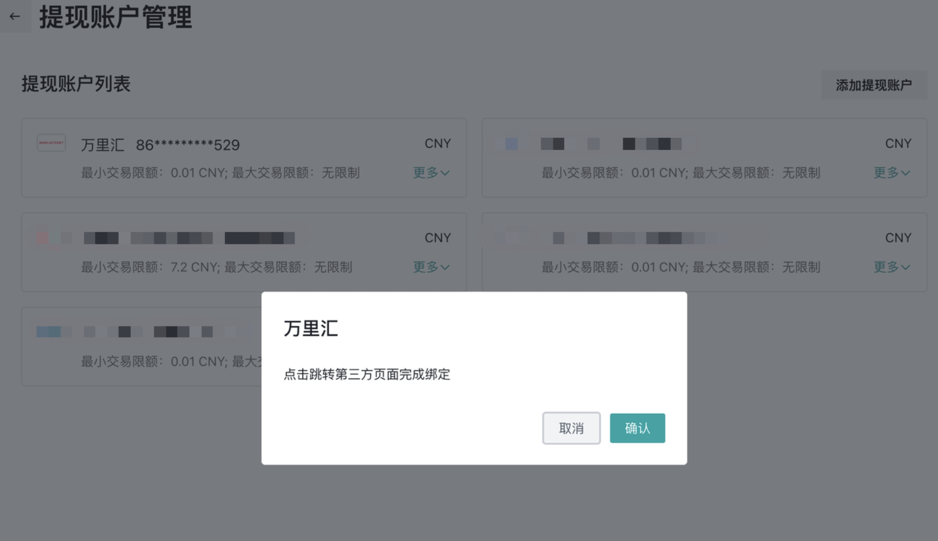Expand 更多 on the 万里汇 account card
This screenshot has height=541, width=938.
431,173
